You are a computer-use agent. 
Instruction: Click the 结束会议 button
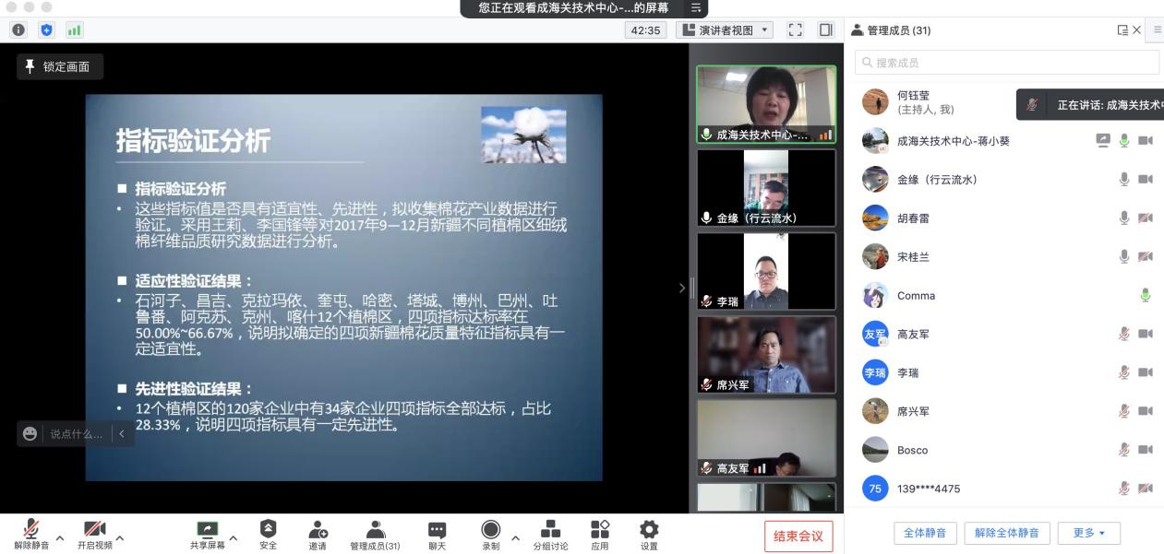click(x=798, y=536)
